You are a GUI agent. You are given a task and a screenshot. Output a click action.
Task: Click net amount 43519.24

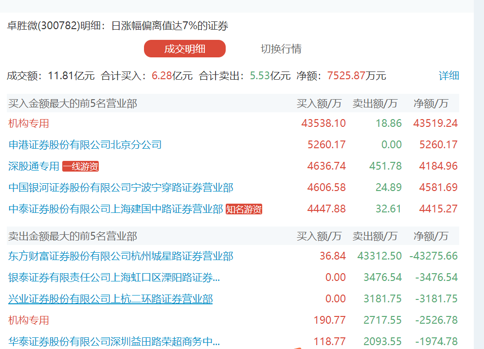(435, 123)
